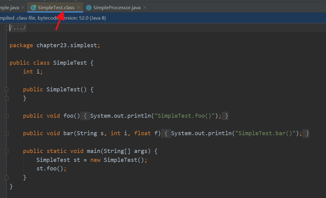
Task: Click the class name SimpleTest in declaration
Action: click(x=70, y=63)
